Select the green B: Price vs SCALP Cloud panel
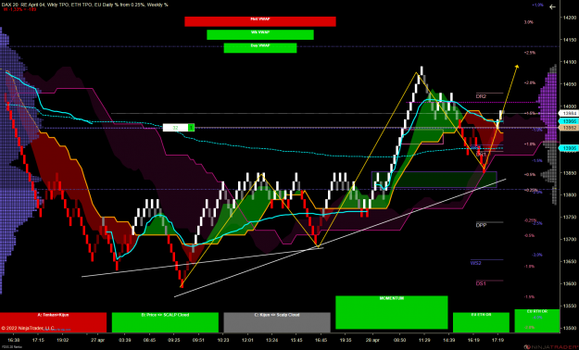The height and width of the screenshot is (350, 579). [x=165, y=322]
